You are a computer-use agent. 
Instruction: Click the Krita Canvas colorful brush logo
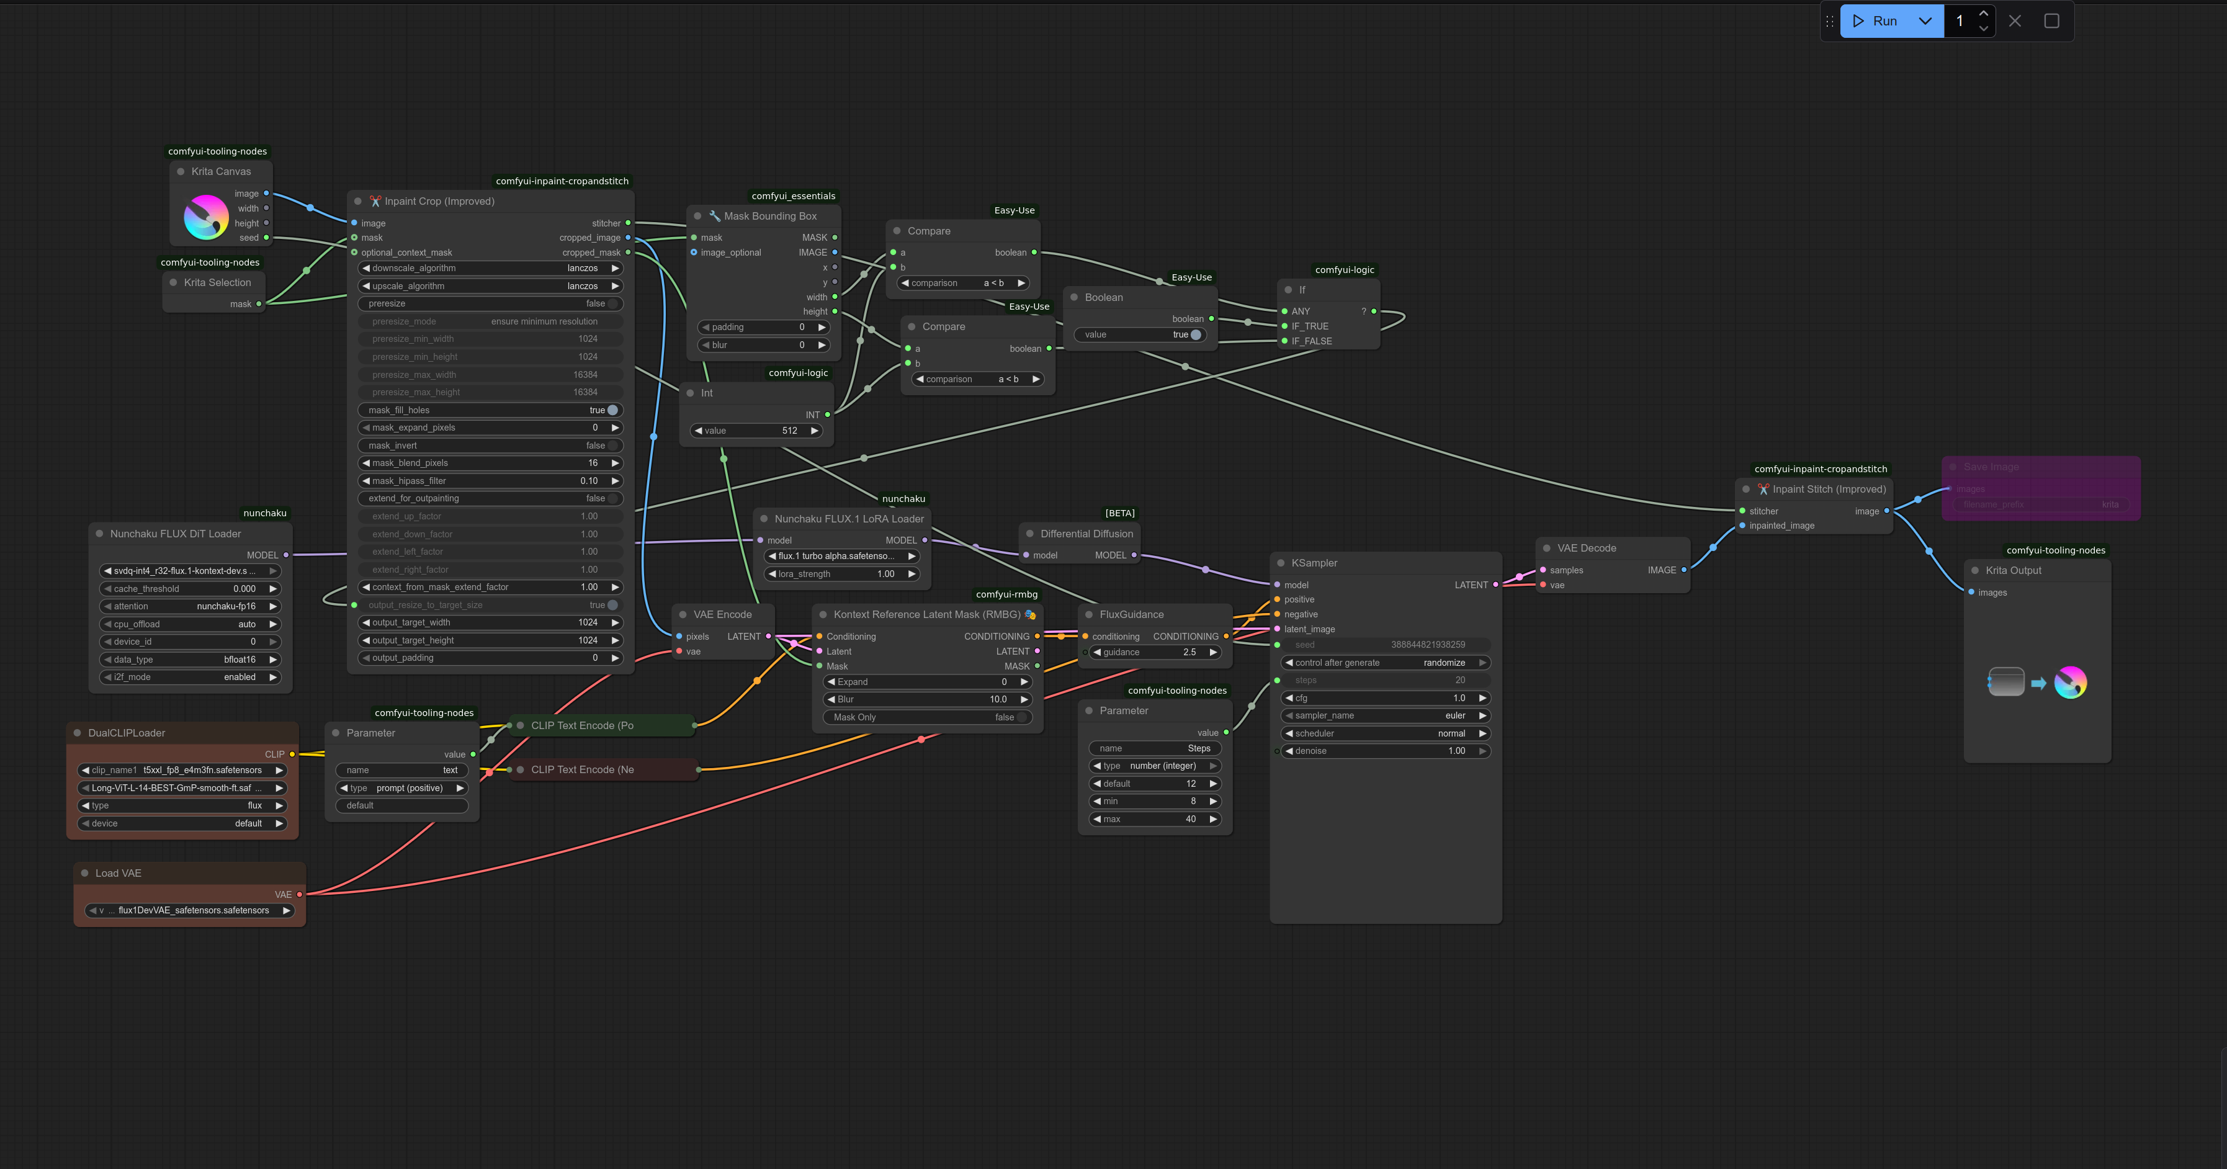pos(206,216)
